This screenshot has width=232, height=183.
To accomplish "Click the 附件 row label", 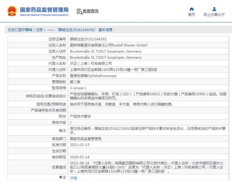I will 62,116.
